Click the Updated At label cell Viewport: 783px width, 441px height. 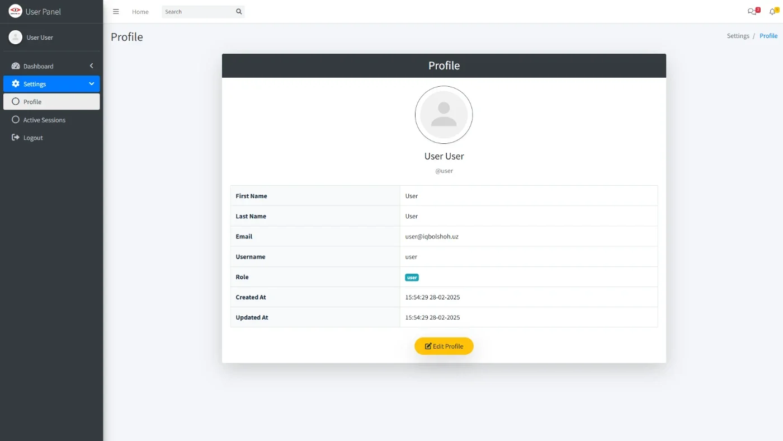pos(315,317)
